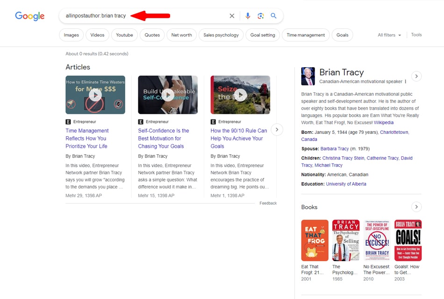Advance the Articles carousel with the arrow

click(x=277, y=130)
